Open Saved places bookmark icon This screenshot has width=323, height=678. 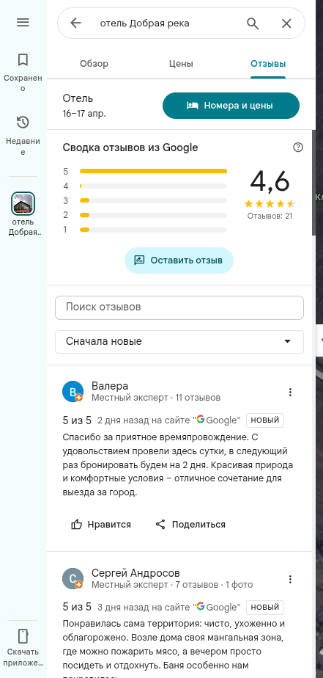[x=23, y=59]
